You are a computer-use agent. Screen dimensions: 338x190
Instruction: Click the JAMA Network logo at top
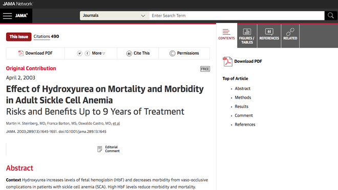tap(18, 4)
